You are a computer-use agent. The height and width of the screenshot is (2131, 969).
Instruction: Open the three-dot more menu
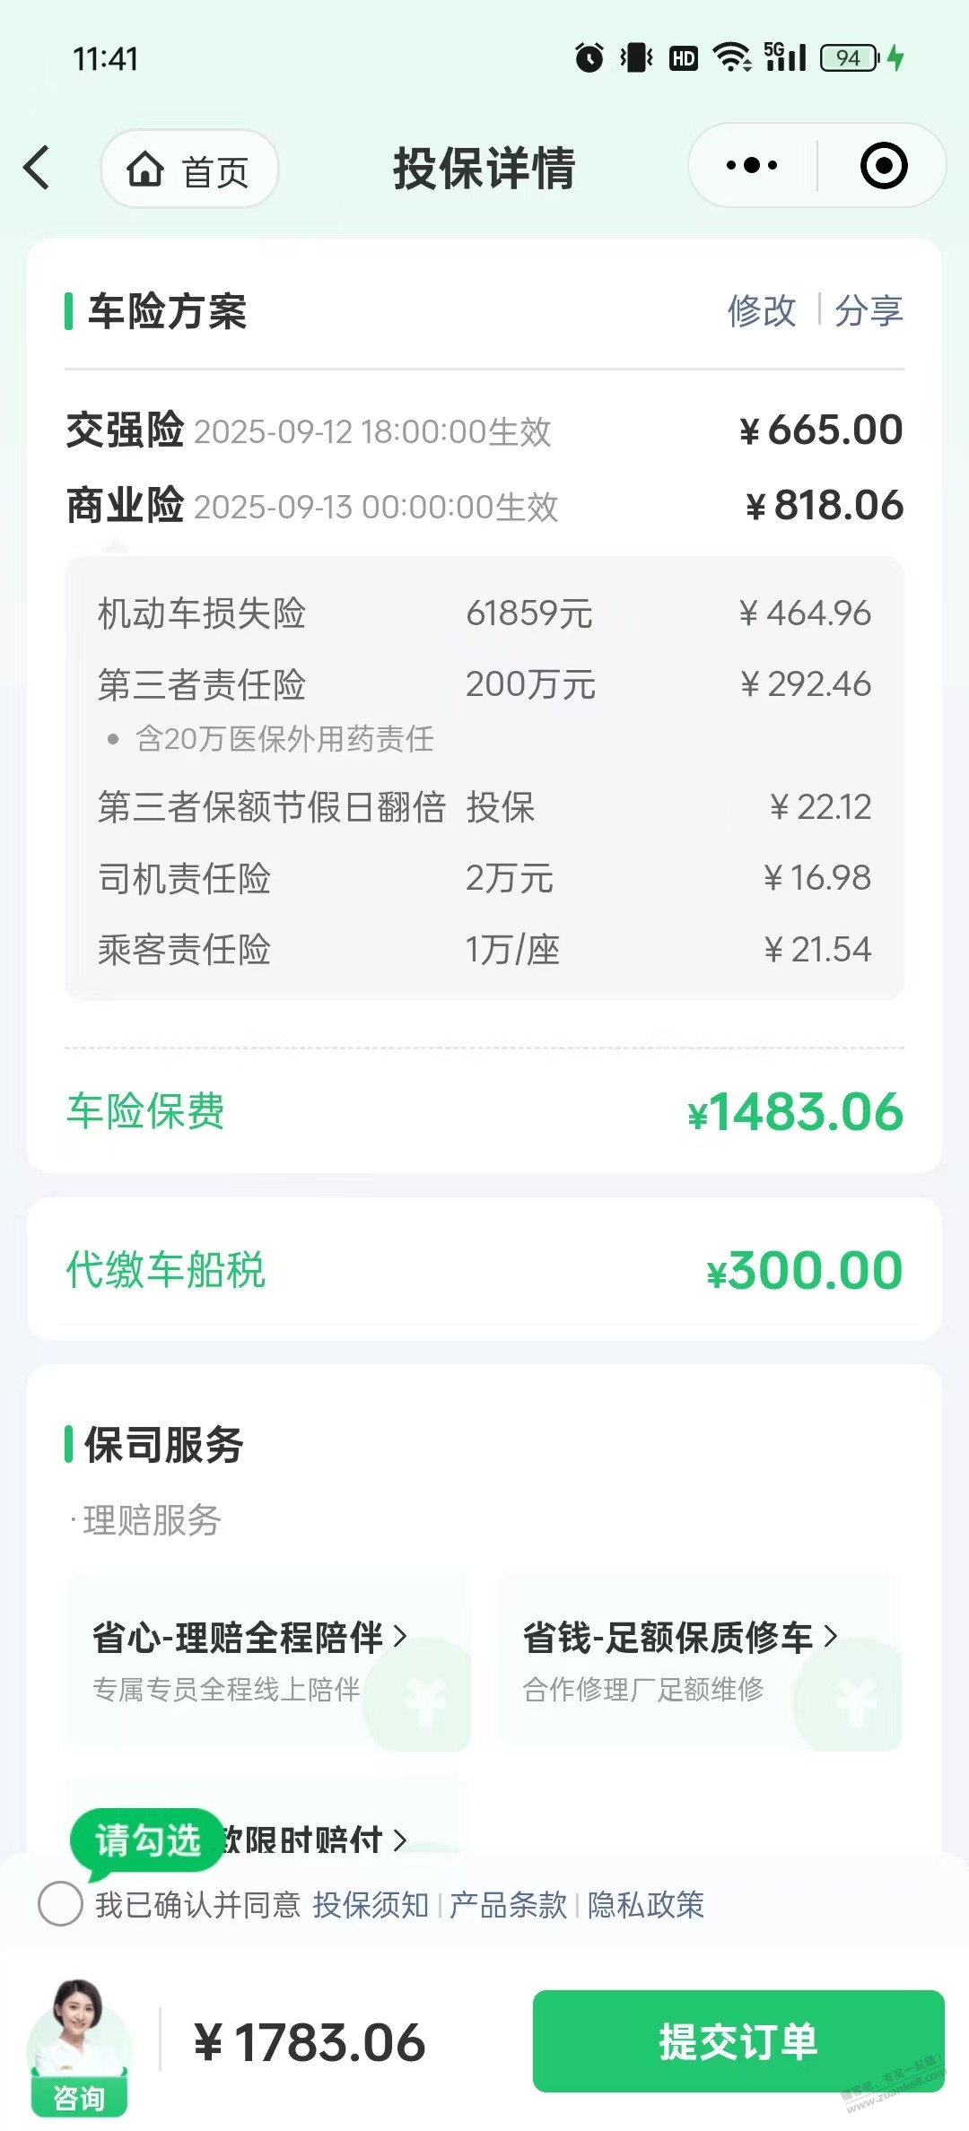click(x=752, y=166)
